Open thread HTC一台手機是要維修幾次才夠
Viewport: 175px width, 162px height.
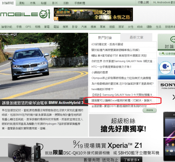pos(111,67)
